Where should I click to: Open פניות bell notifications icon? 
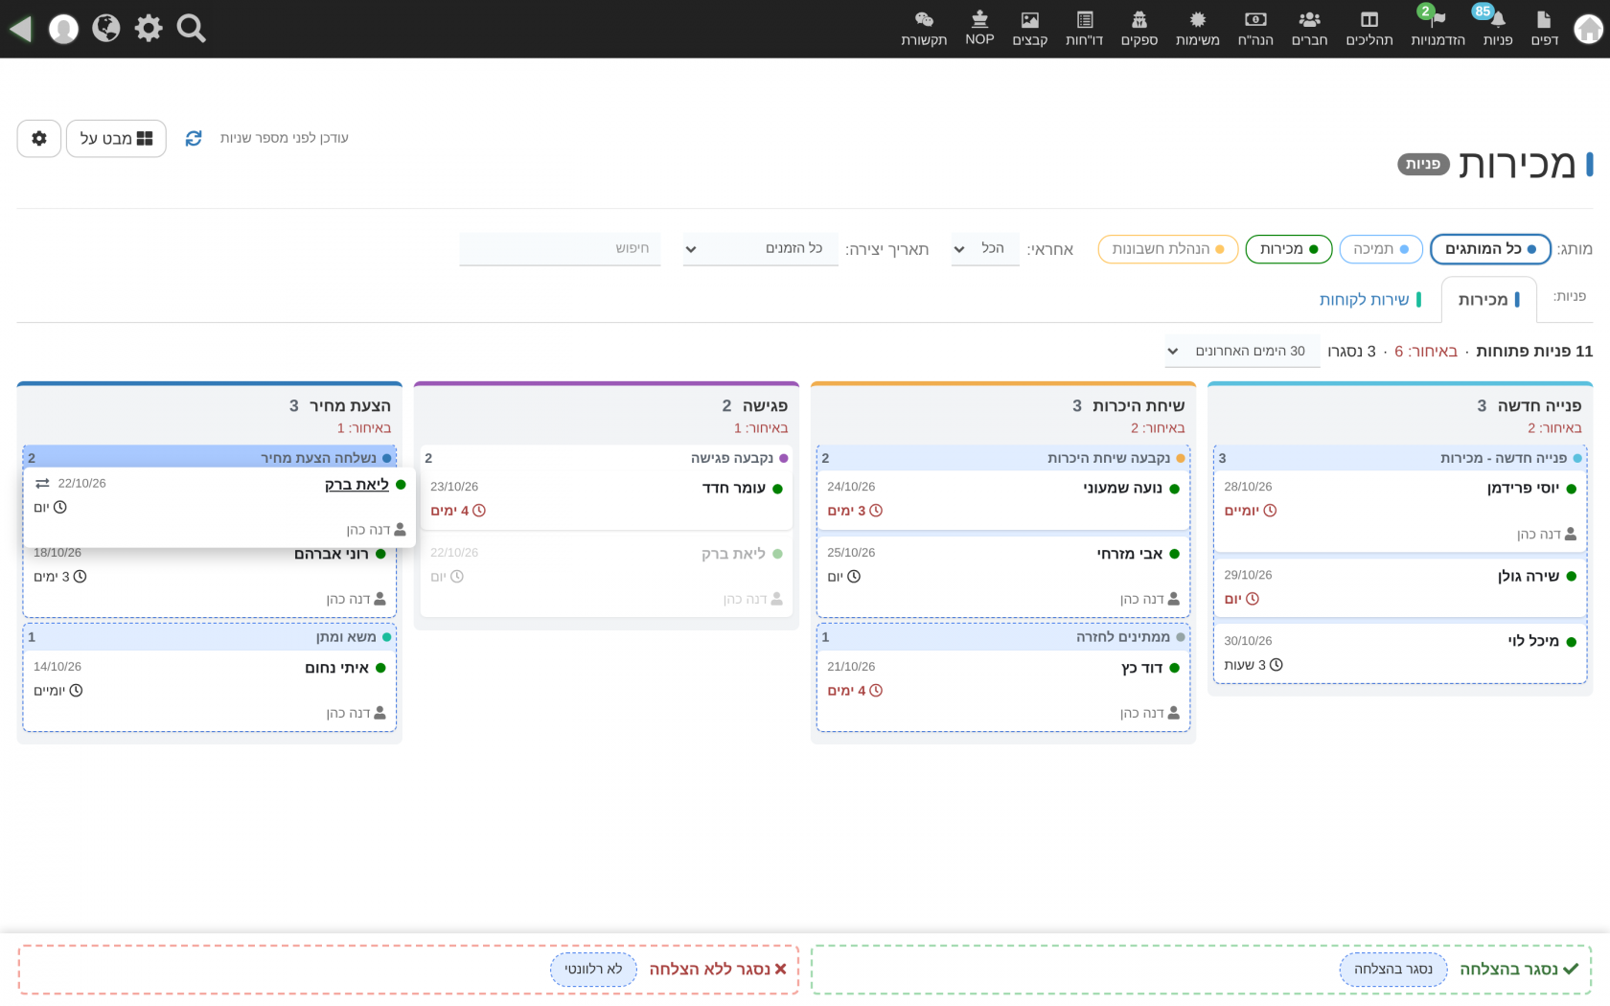[x=1498, y=29]
